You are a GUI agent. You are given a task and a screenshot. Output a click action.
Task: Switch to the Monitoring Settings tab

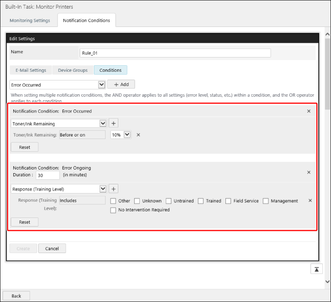30,20
